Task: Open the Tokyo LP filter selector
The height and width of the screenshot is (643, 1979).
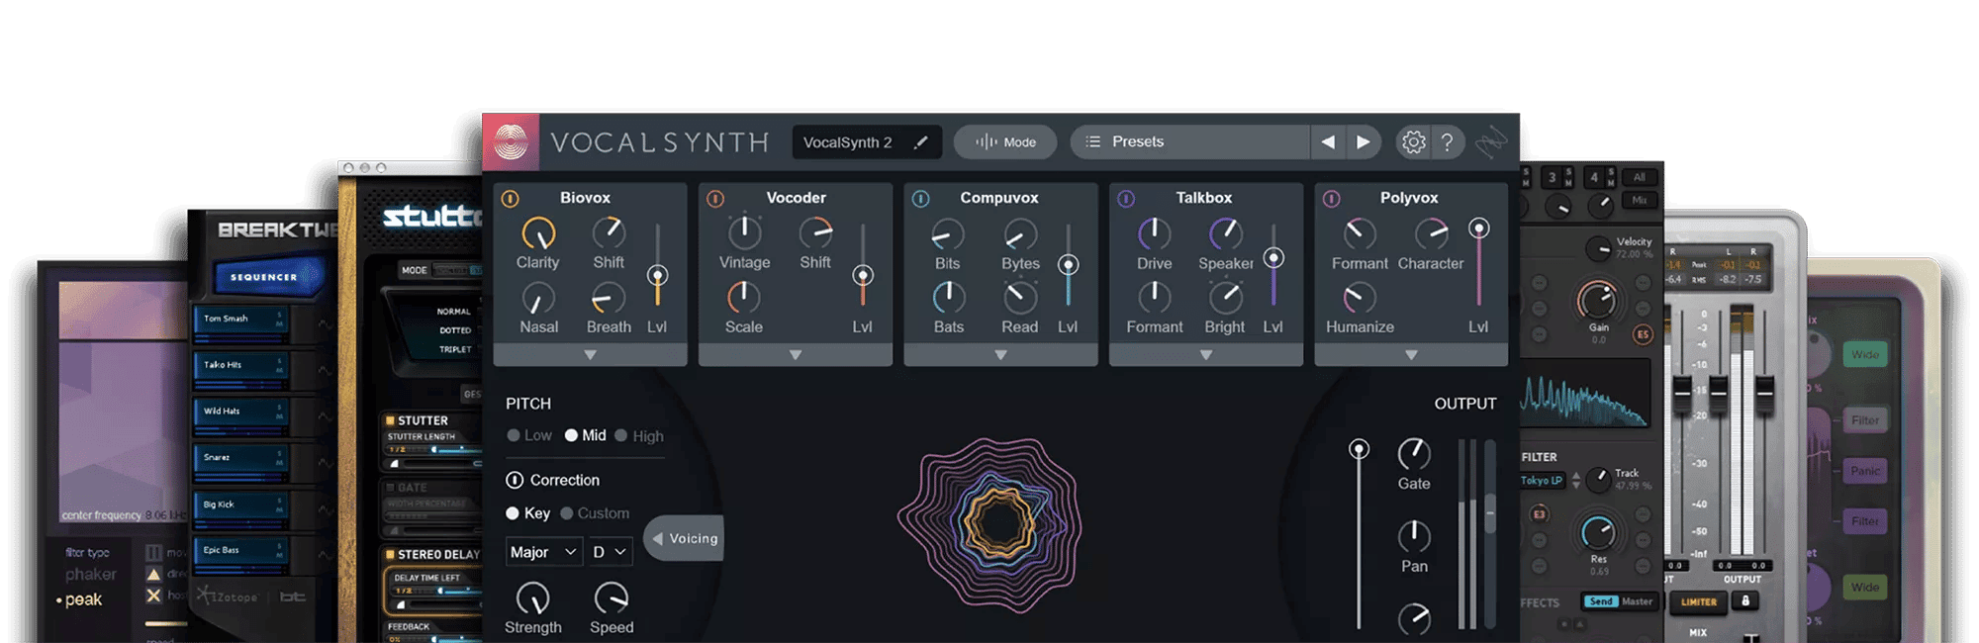Action: click(x=1543, y=481)
